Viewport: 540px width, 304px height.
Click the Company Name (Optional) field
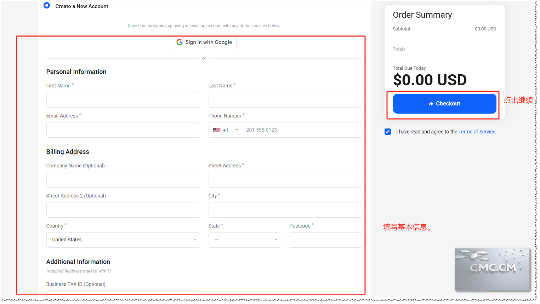[x=123, y=180]
